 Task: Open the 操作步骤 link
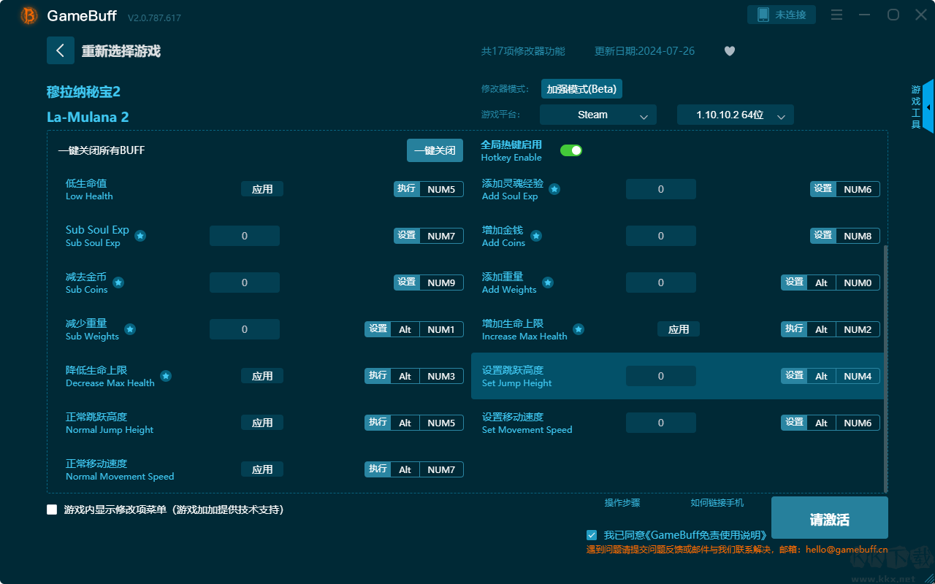622,503
